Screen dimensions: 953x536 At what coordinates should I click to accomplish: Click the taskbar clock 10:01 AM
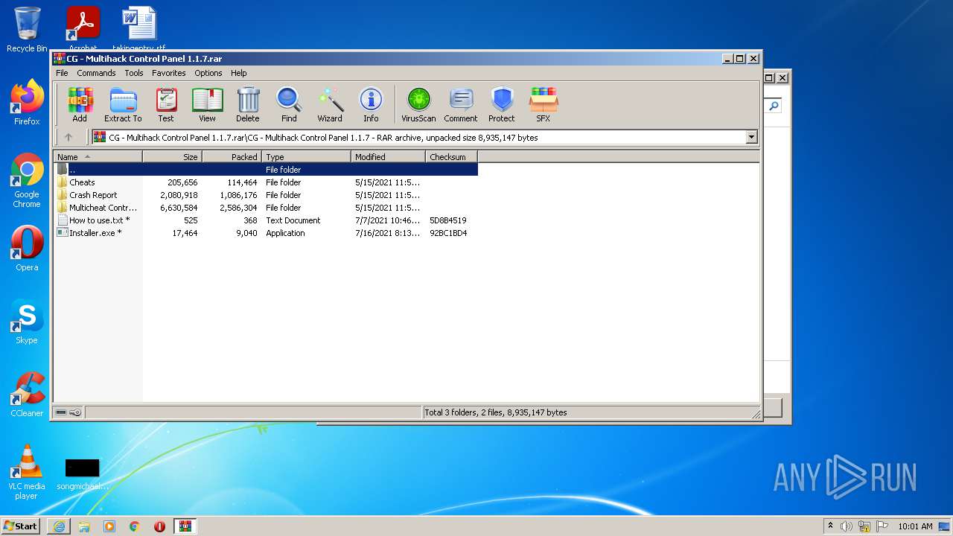915,526
